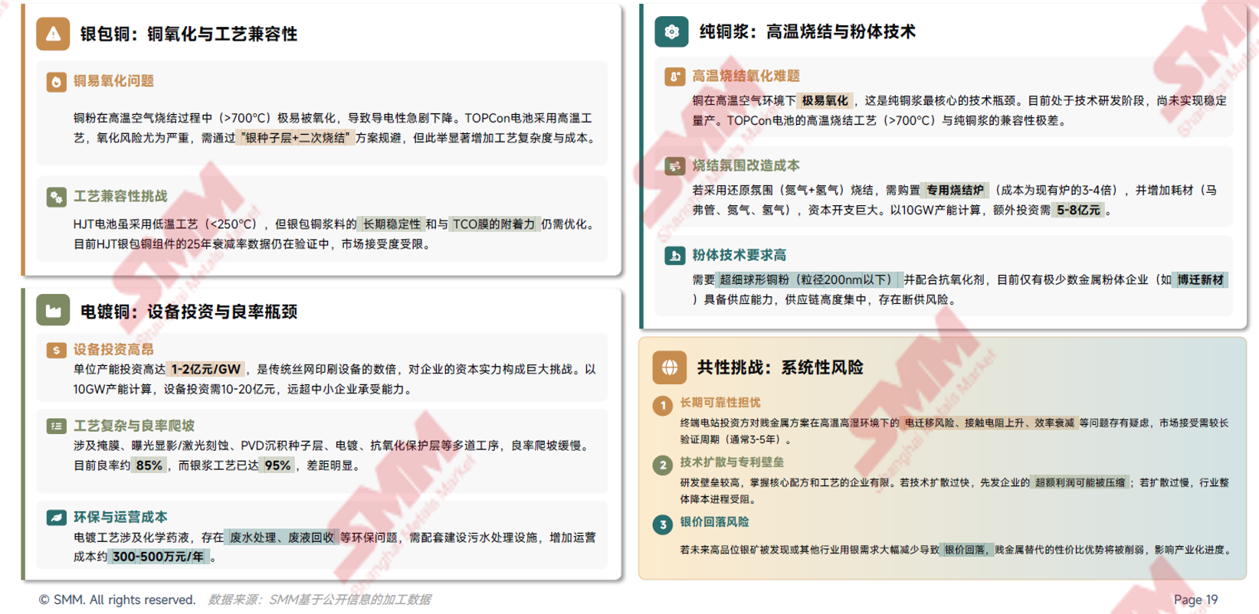
Task: Click the heading 共性挑战：系统性风险
Action: (780, 368)
